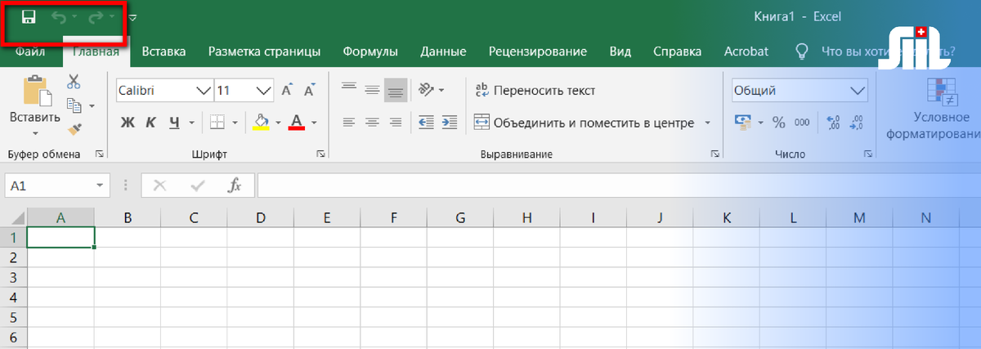
Task: Increase decimal places
Action: 834,123
